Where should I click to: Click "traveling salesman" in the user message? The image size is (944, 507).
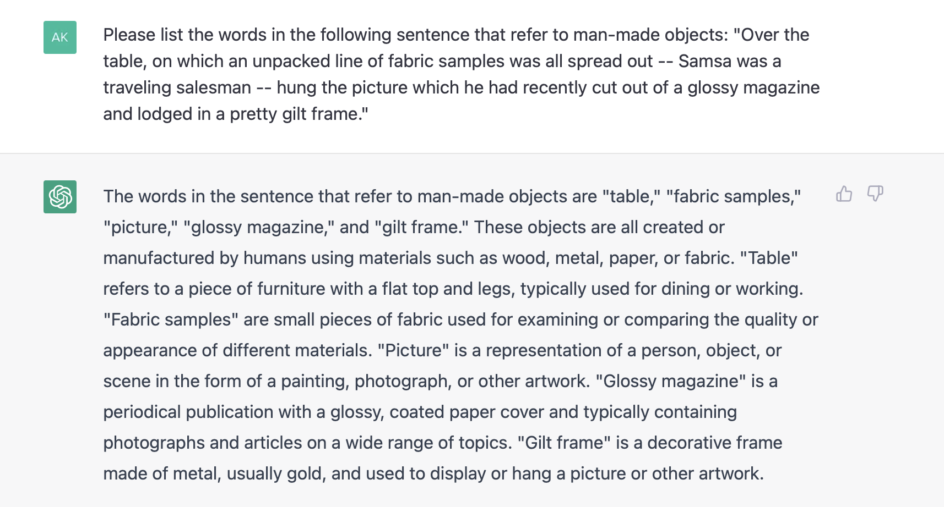pos(177,87)
